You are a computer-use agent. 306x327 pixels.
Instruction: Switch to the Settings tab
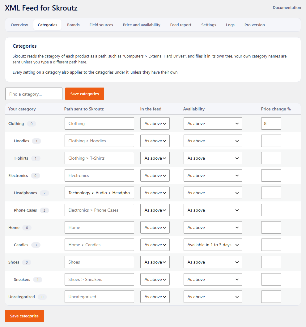(x=209, y=25)
